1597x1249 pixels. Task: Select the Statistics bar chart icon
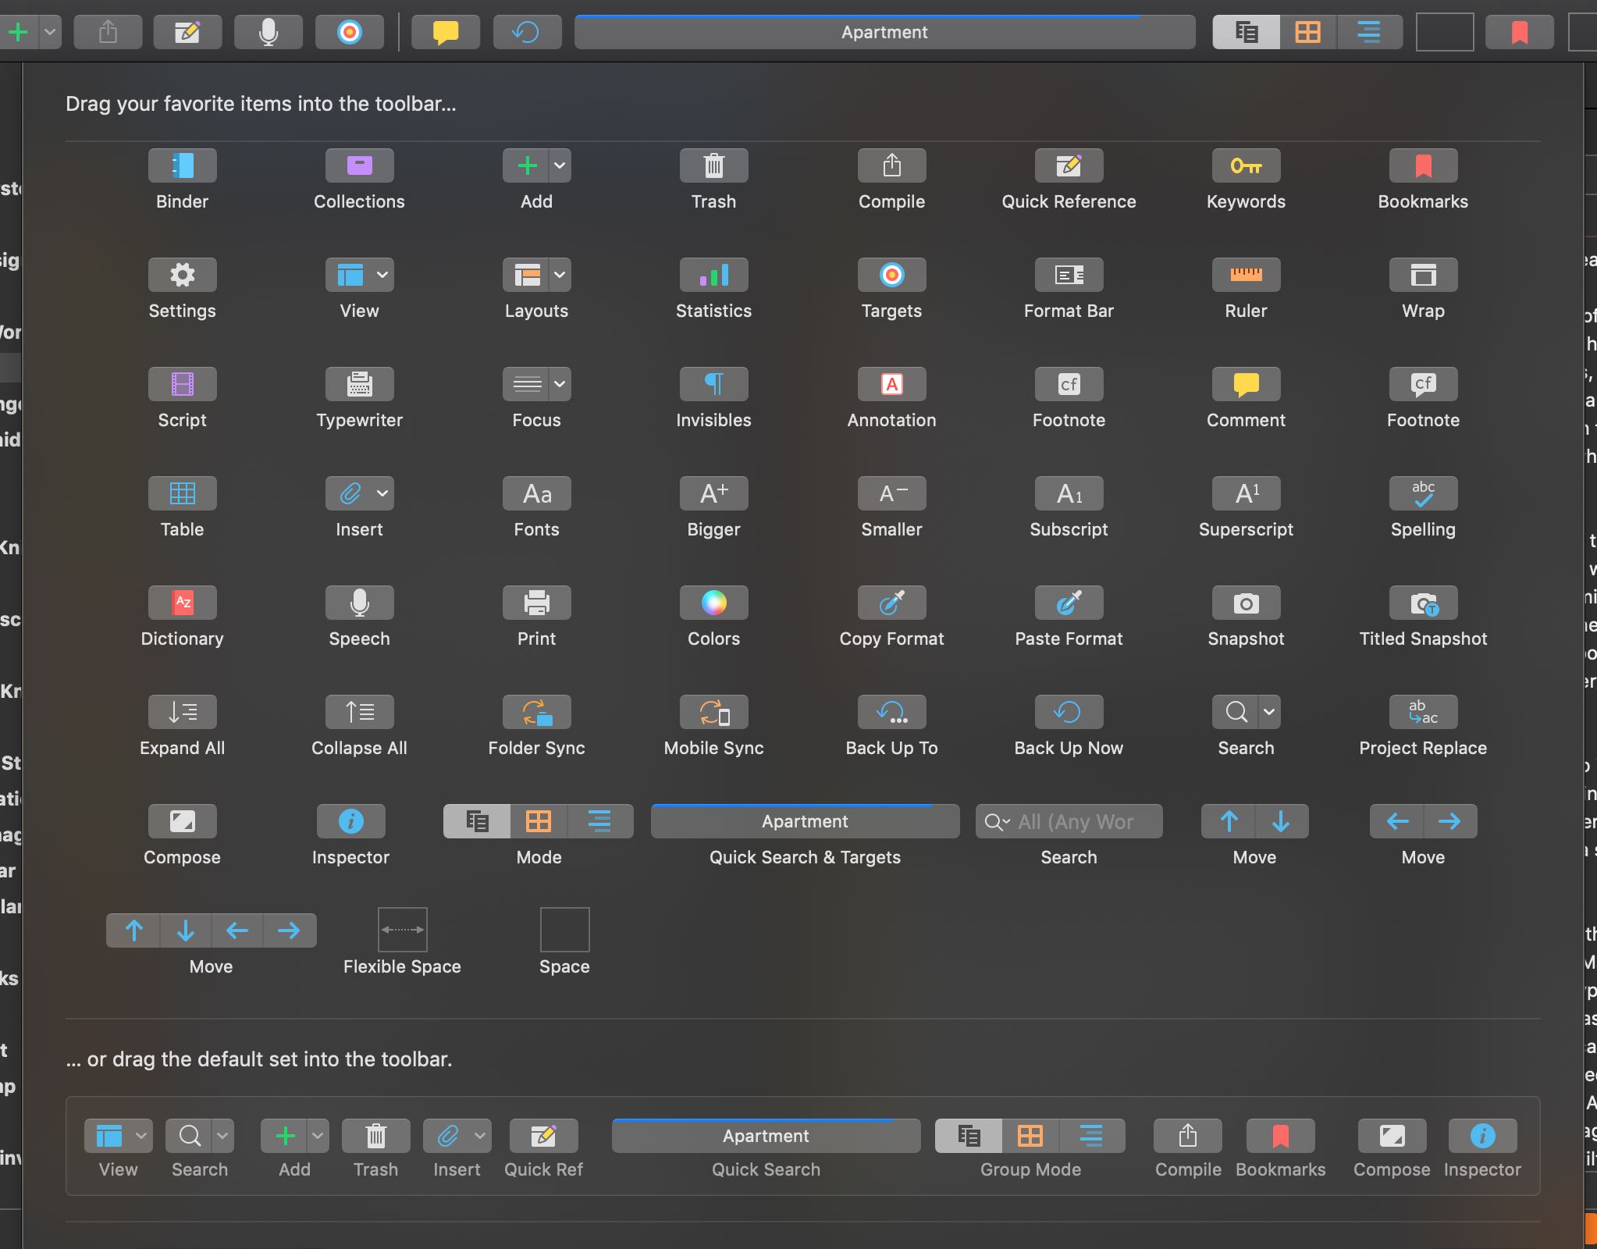point(713,275)
